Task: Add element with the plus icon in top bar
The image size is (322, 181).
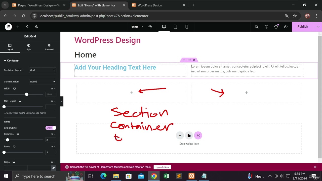Action: coord(18,27)
